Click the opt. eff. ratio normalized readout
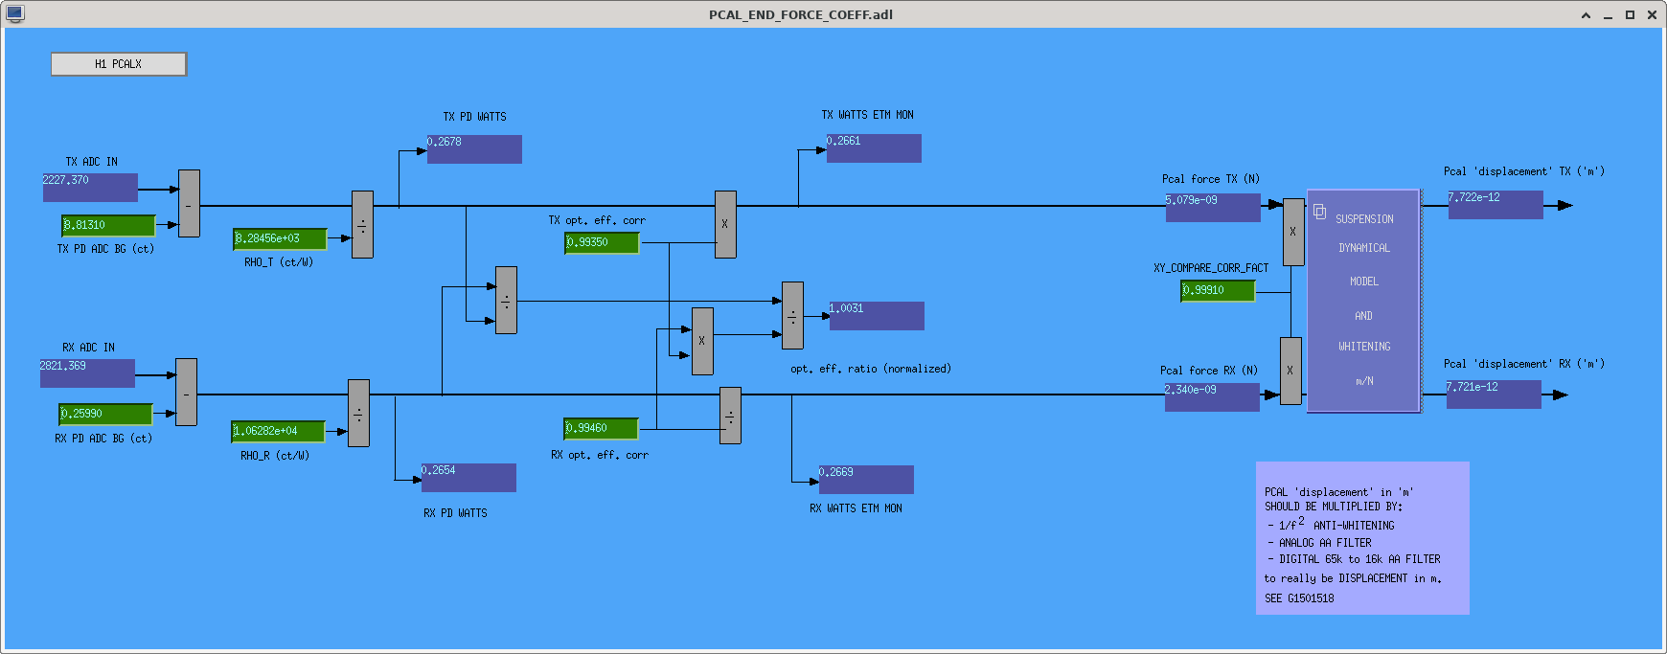The image size is (1667, 654). pyautogui.click(x=877, y=316)
